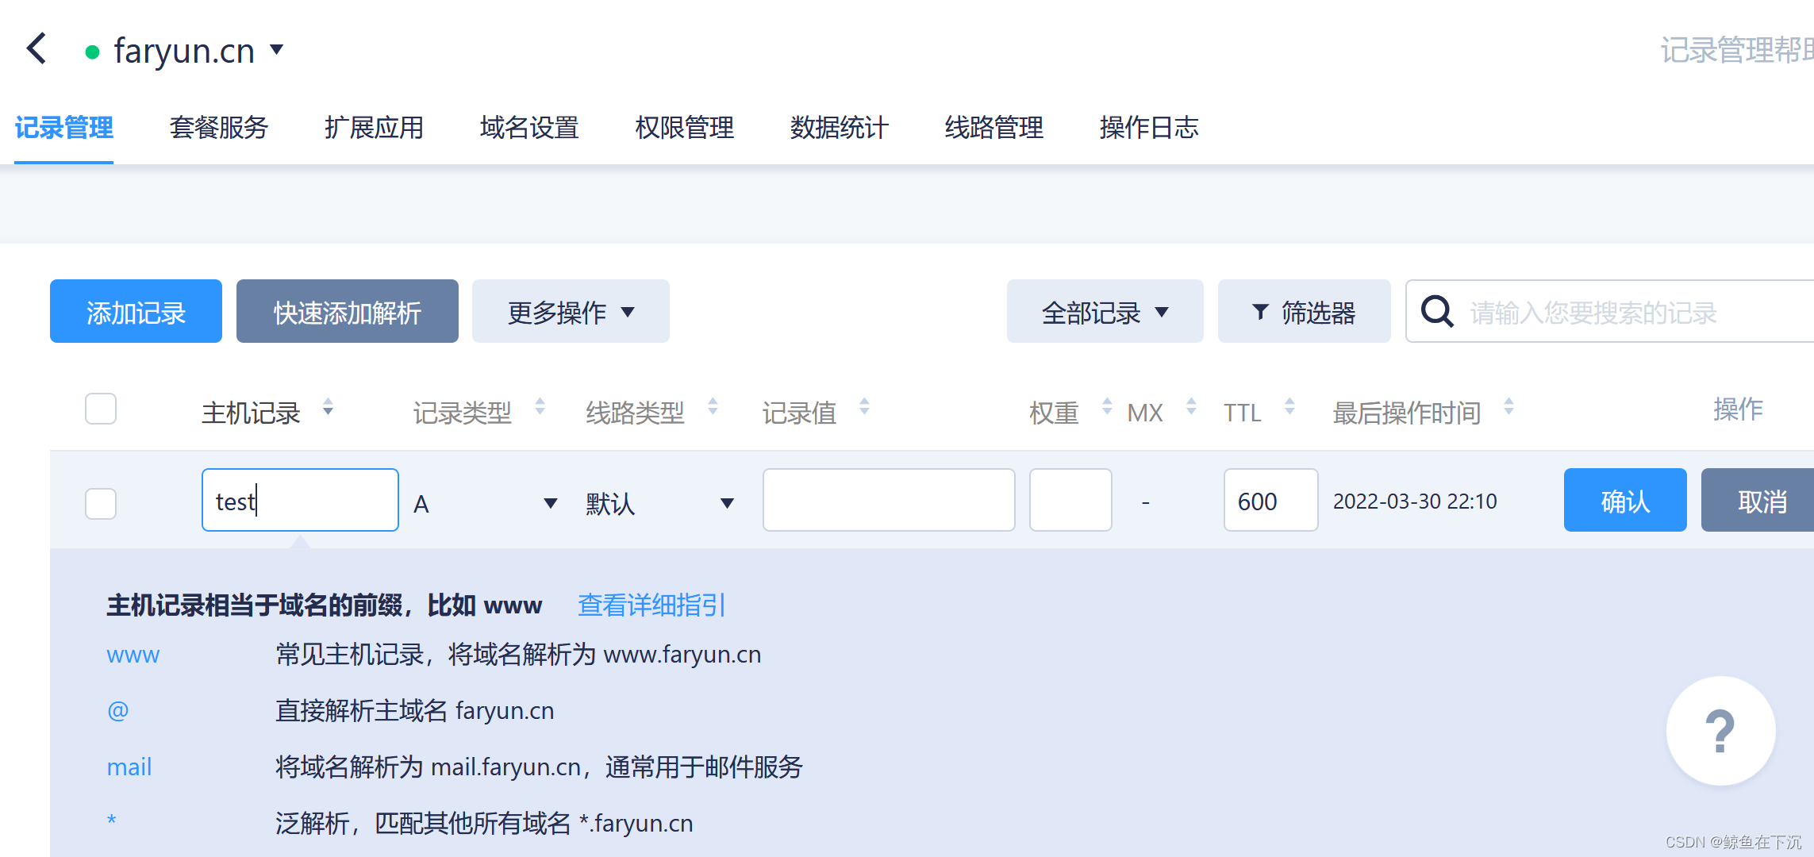Open the 操作日志 tab
Image resolution: width=1814 pixels, height=857 pixels.
(x=1148, y=128)
